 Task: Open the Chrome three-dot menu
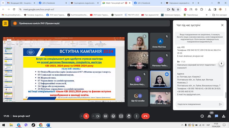pos(226,9)
